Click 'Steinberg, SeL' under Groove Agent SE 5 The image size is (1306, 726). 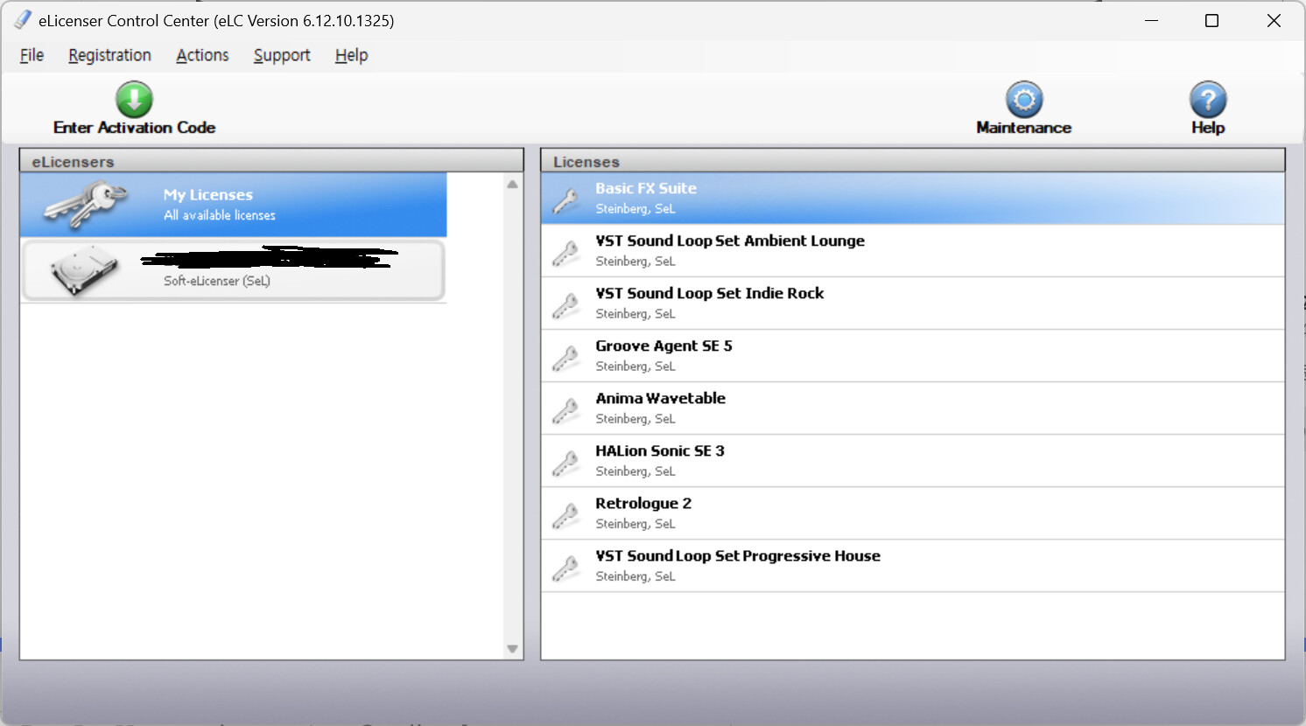coord(635,366)
